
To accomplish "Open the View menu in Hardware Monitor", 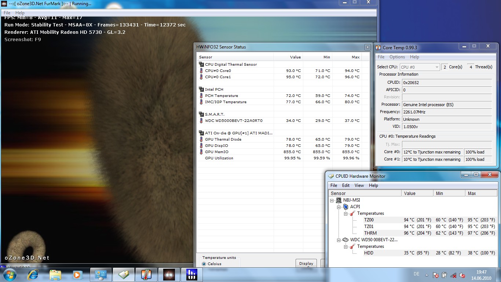I will click(x=359, y=185).
